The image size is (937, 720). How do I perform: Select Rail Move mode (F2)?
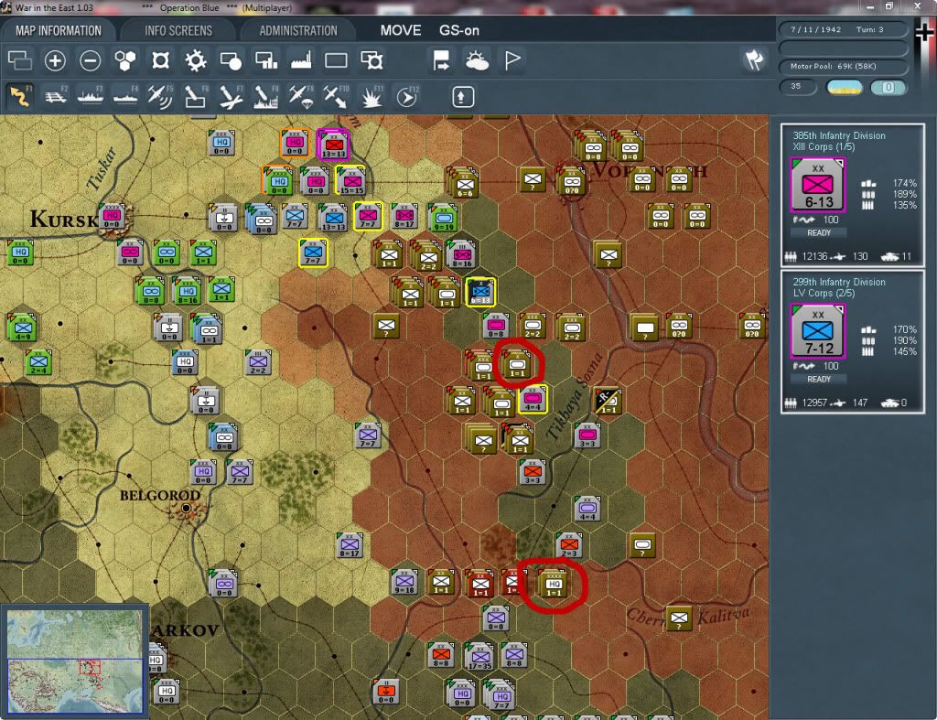tap(56, 97)
